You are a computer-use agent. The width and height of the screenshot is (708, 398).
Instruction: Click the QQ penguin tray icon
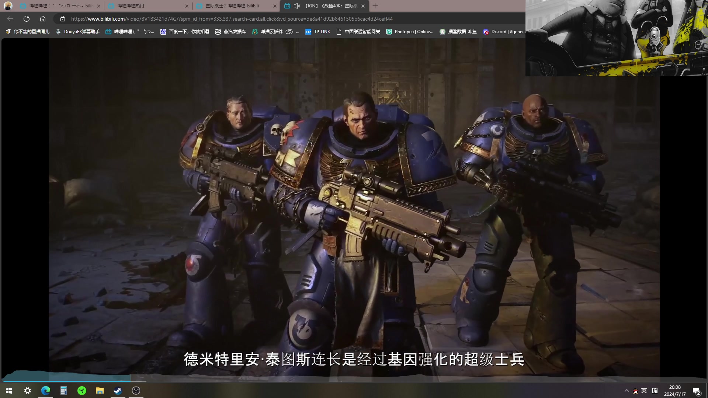click(635, 391)
